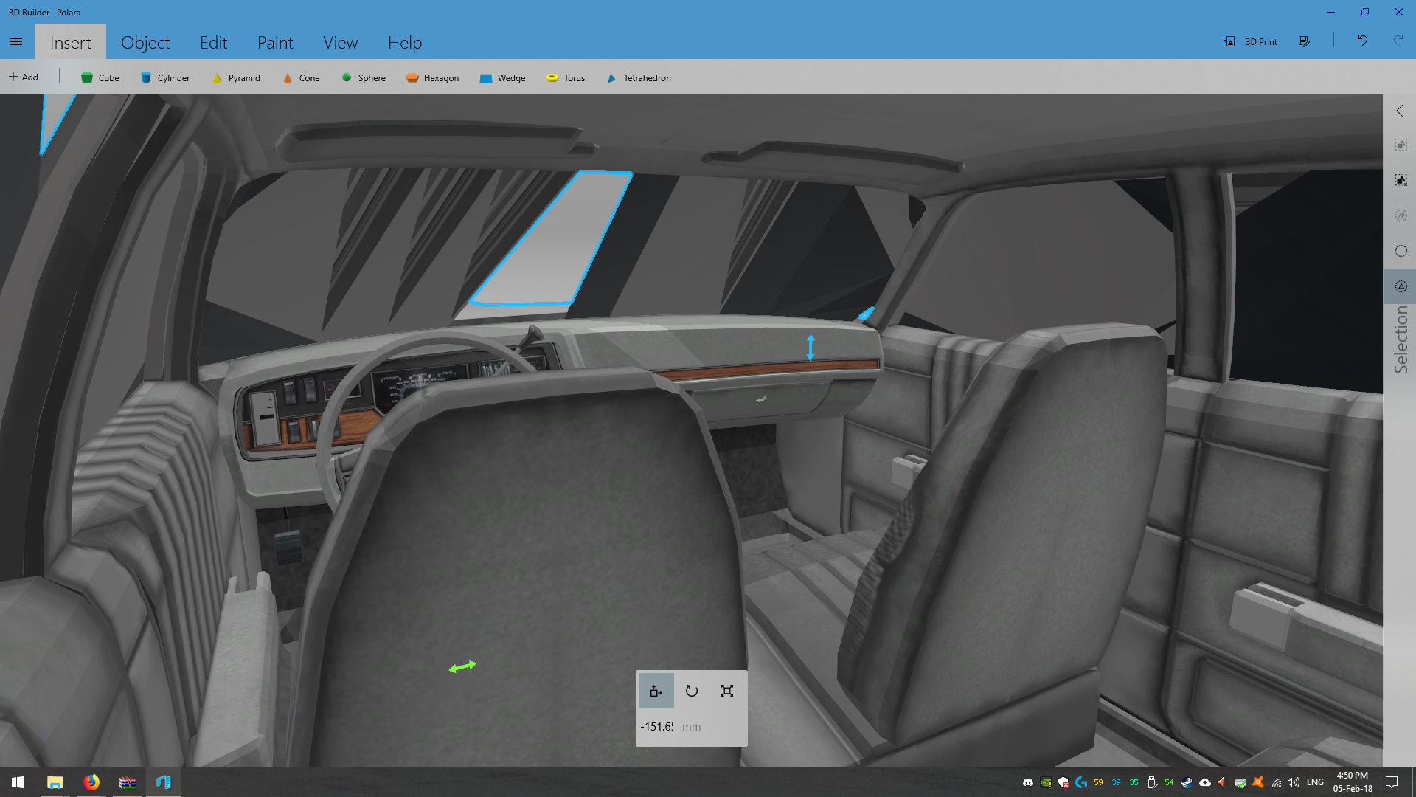Undo the last action

[x=1362, y=41]
